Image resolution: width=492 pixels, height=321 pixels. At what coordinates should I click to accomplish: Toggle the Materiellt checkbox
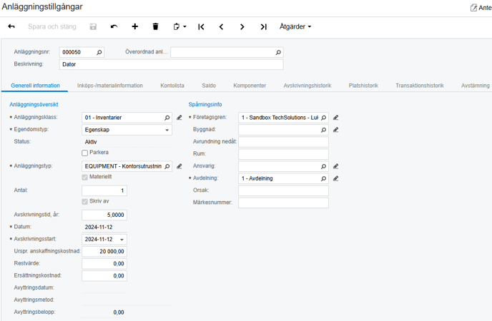click(x=85, y=177)
